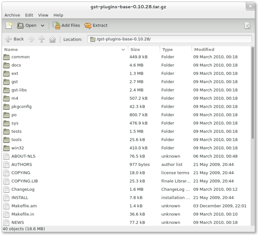Open the Archive menu
Screen dimensions: 258x235
(x=12, y=15)
